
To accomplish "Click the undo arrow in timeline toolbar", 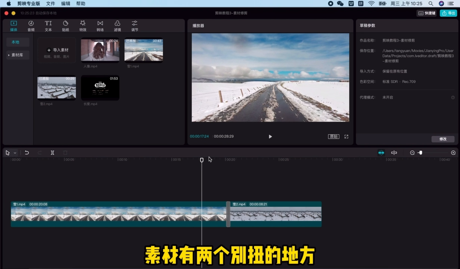I will [x=27, y=153].
